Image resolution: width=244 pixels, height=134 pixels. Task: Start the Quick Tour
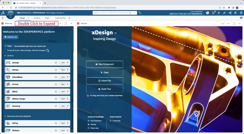[x=104, y=89]
